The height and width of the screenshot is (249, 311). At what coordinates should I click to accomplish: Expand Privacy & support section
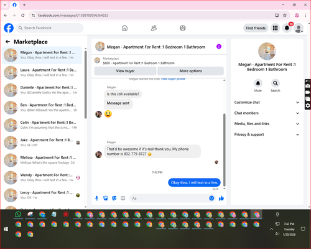point(267,134)
